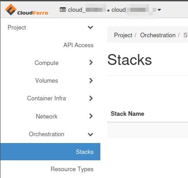Collapse the Orchestration chevron

[90, 134]
